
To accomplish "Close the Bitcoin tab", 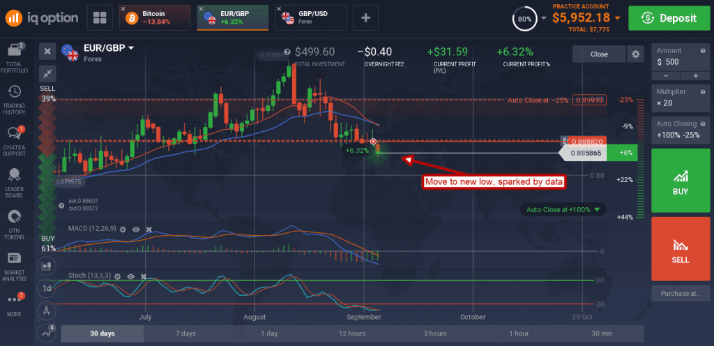I will (x=123, y=8).
